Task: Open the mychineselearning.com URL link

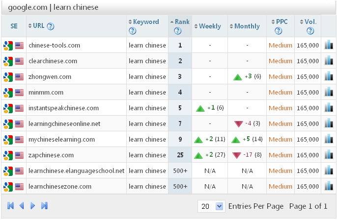Action: tap(62, 139)
